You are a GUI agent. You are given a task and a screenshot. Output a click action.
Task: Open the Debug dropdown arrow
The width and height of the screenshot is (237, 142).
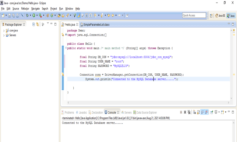point(30,16)
